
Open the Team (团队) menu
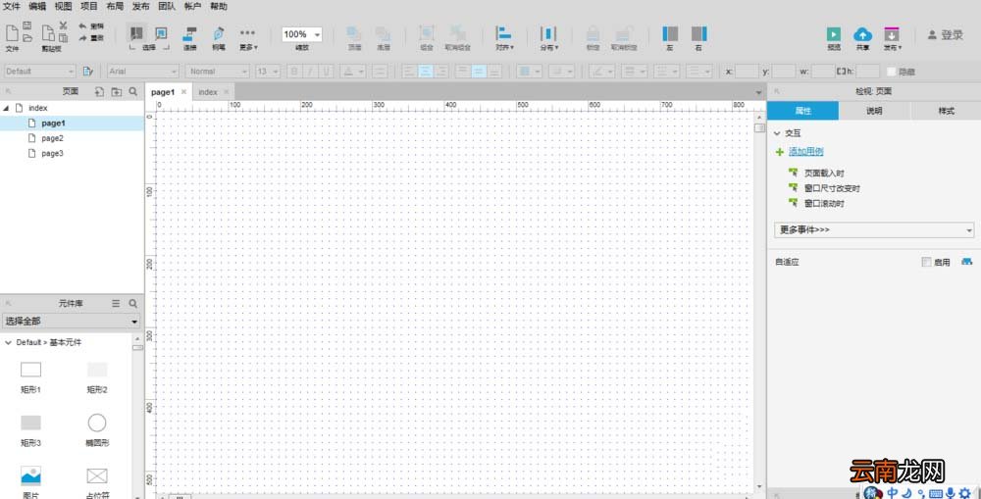click(x=167, y=6)
